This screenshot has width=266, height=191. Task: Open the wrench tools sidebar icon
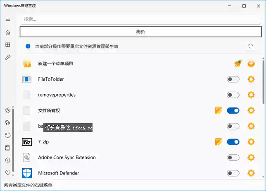coord(8,57)
